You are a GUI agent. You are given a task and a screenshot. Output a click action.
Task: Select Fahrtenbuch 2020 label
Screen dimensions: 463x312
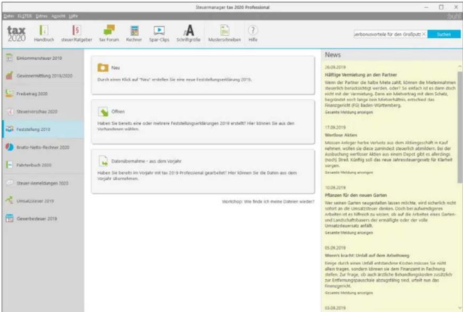tap(34, 165)
